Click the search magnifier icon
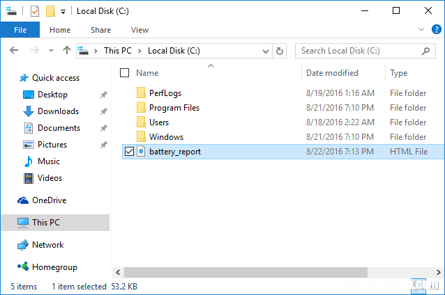The image size is (445, 295). pos(425,51)
